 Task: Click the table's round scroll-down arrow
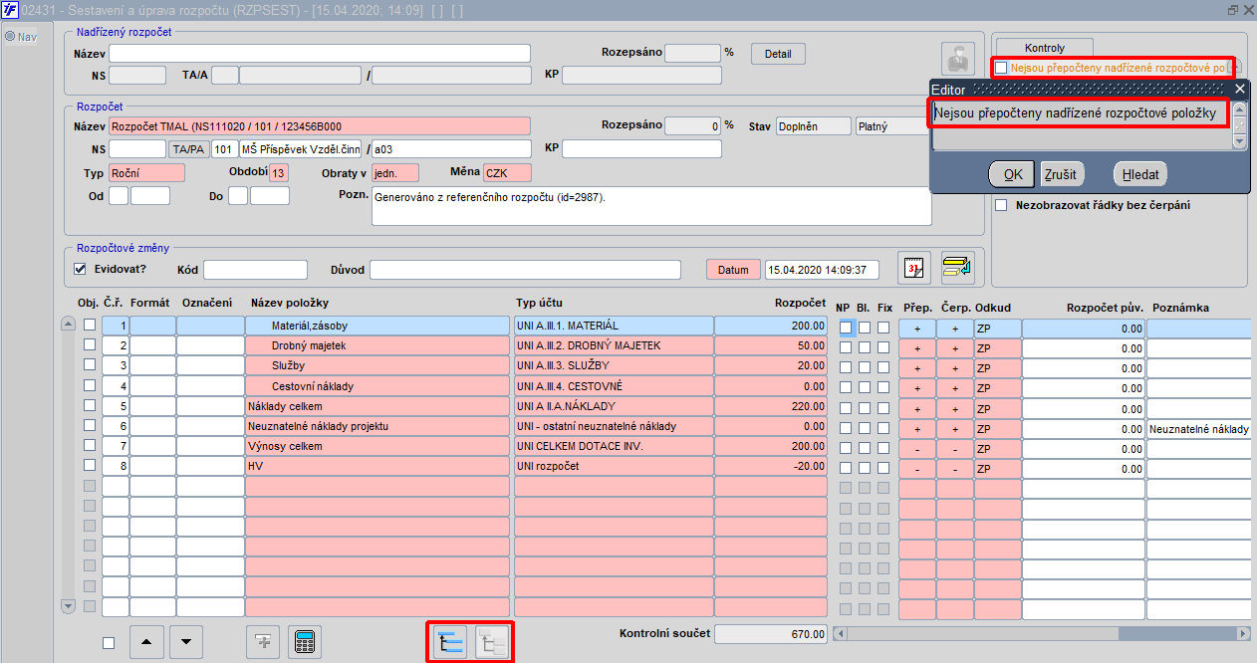[68, 605]
